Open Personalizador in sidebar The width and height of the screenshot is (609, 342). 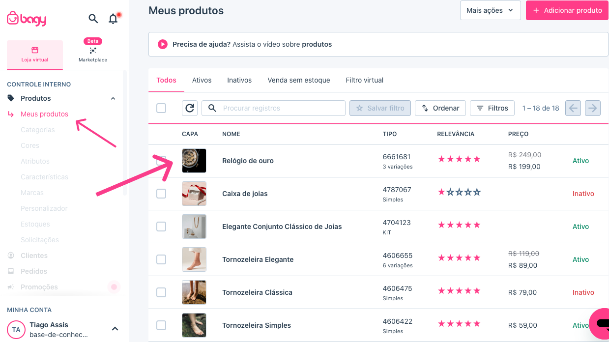tap(44, 208)
